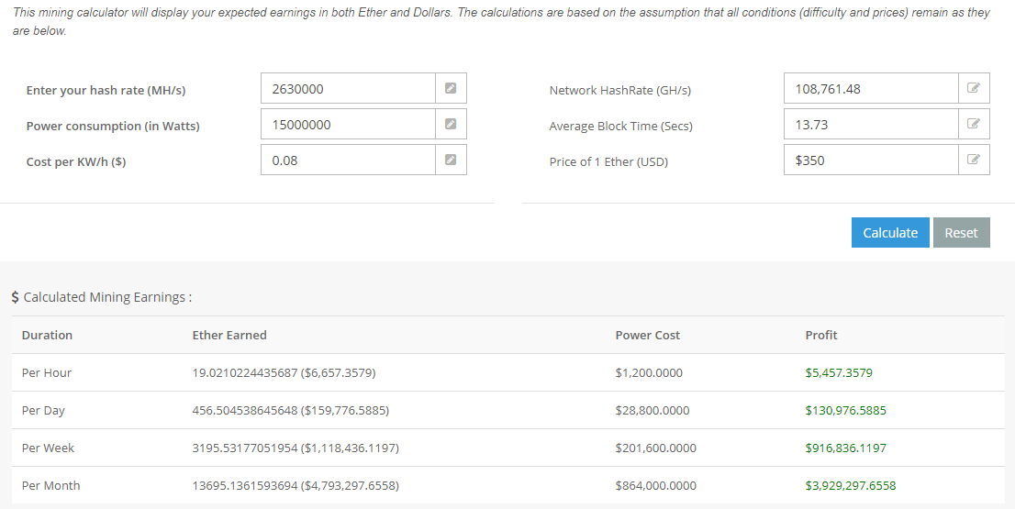This screenshot has width=1015, height=509.
Task: Focus the Average Block Time field 13.73
Action: pyautogui.click(x=871, y=124)
